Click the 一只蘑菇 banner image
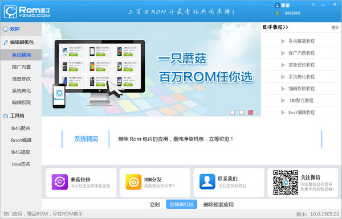 tap(151, 69)
